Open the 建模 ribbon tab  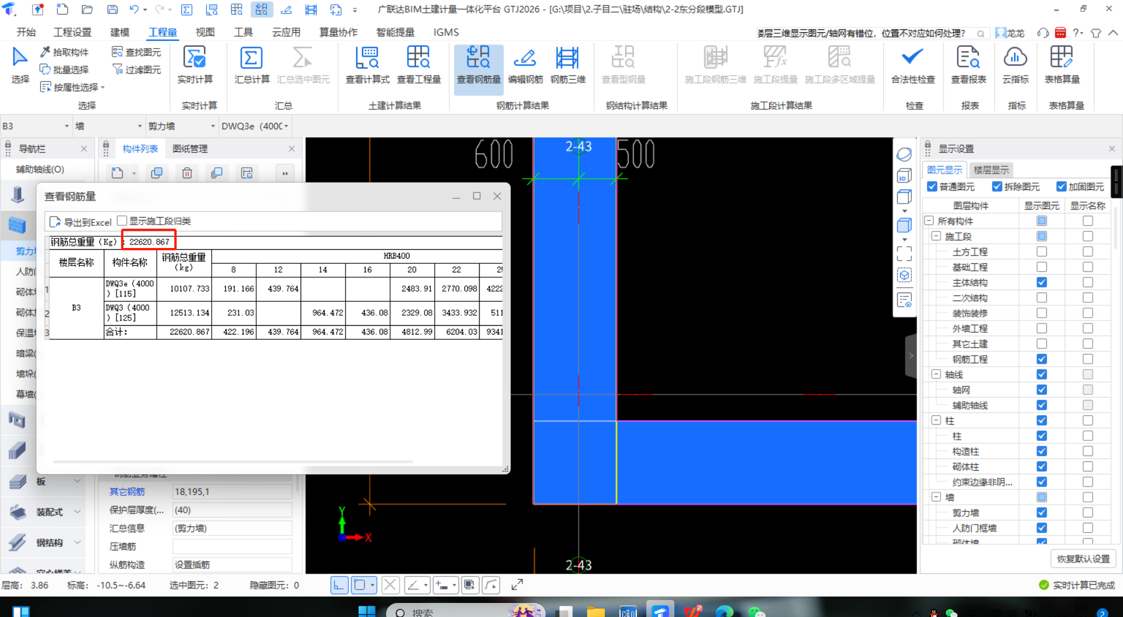tap(120, 32)
